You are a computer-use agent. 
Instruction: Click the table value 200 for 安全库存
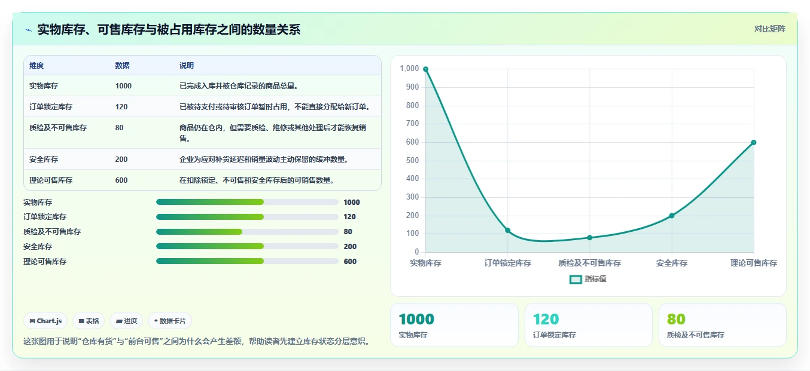[x=121, y=160]
